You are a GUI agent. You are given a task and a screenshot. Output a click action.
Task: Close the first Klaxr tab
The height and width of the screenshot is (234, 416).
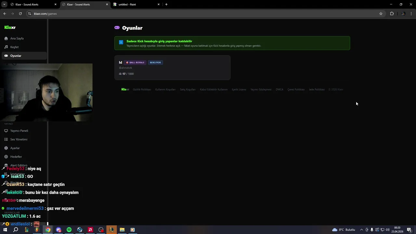pyautogui.click(x=55, y=5)
